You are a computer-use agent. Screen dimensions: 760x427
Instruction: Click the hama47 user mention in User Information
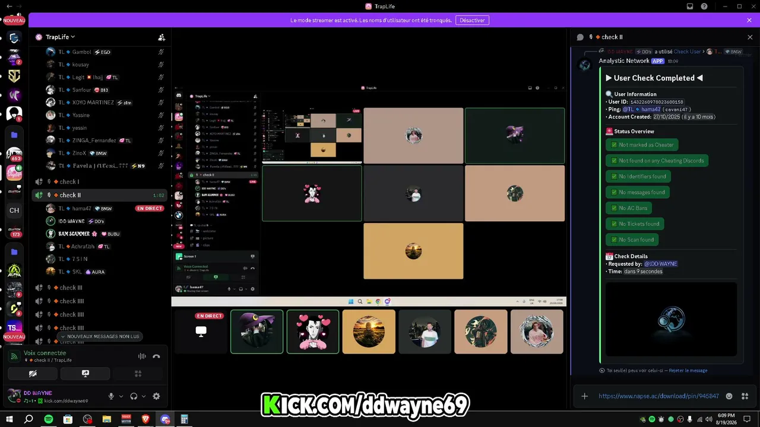[x=641, y=110]
